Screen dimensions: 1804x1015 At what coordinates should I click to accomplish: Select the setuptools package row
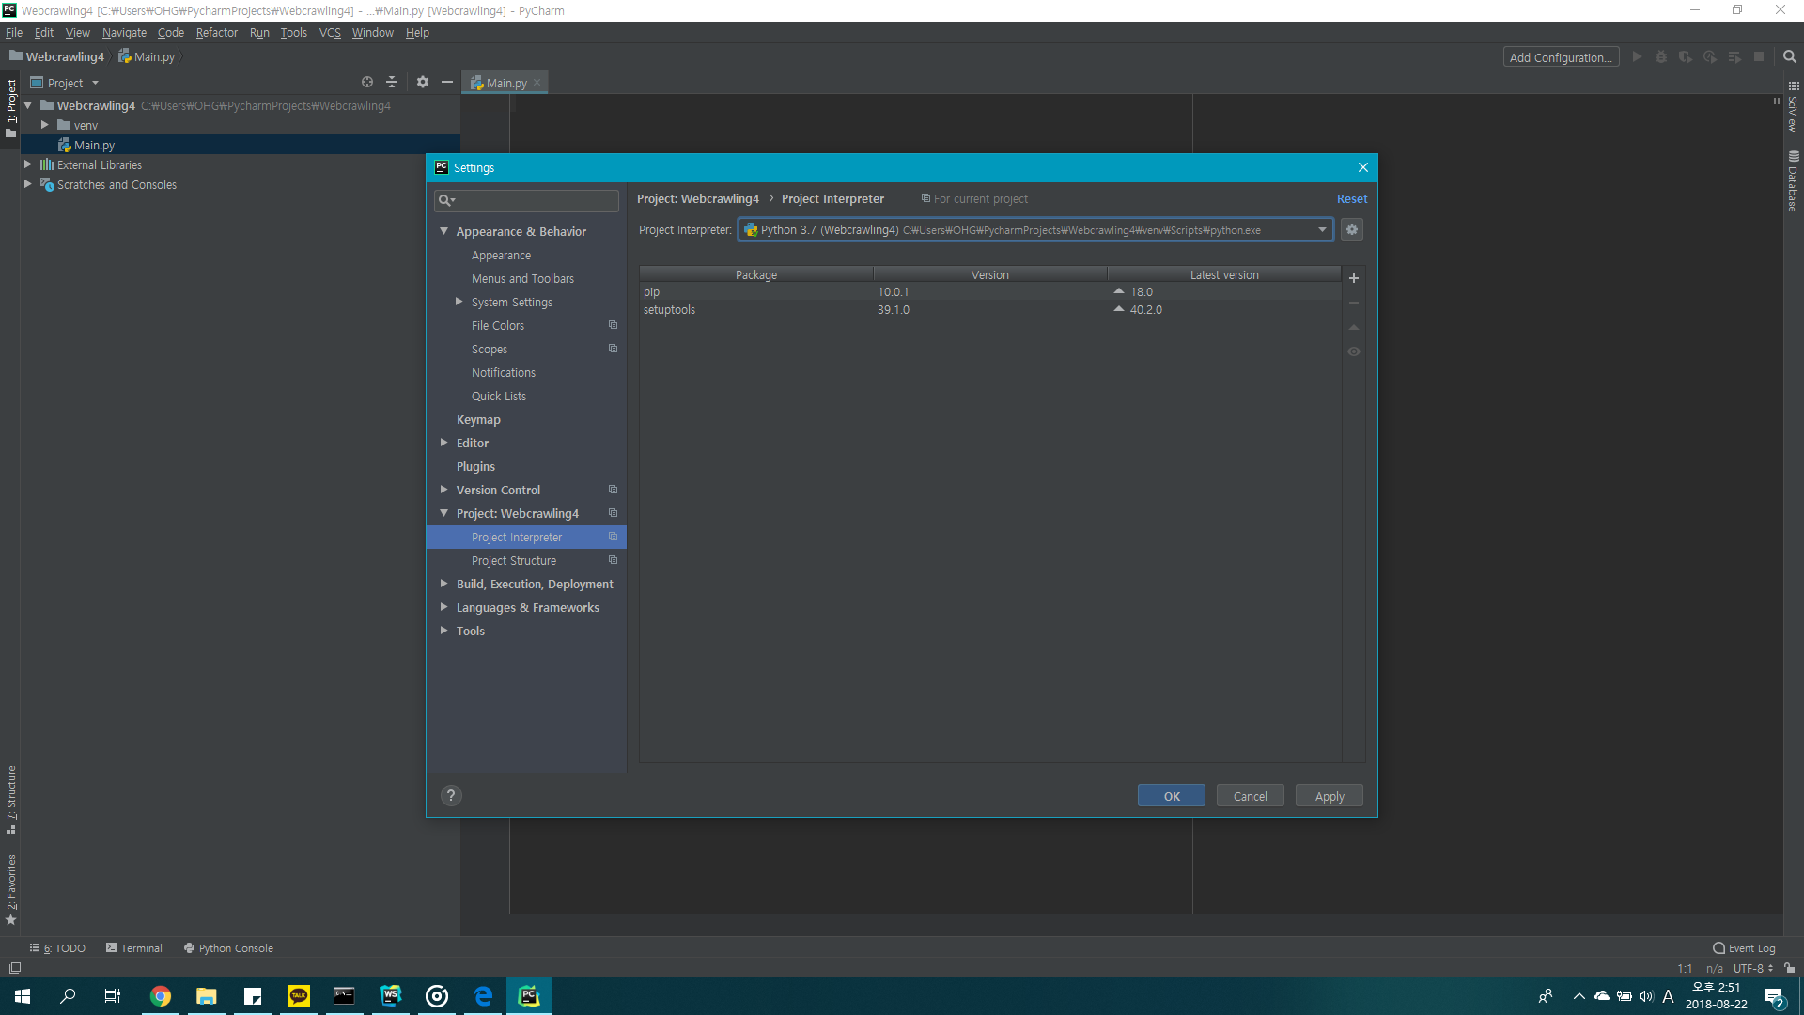tap(990, 310)
